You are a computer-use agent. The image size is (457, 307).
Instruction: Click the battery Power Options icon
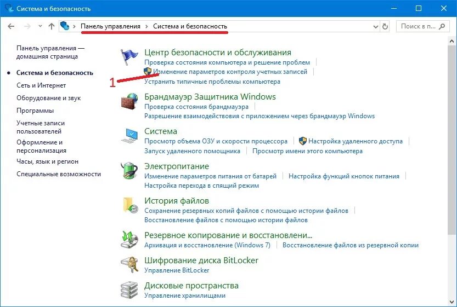click(x=129, y=171)
